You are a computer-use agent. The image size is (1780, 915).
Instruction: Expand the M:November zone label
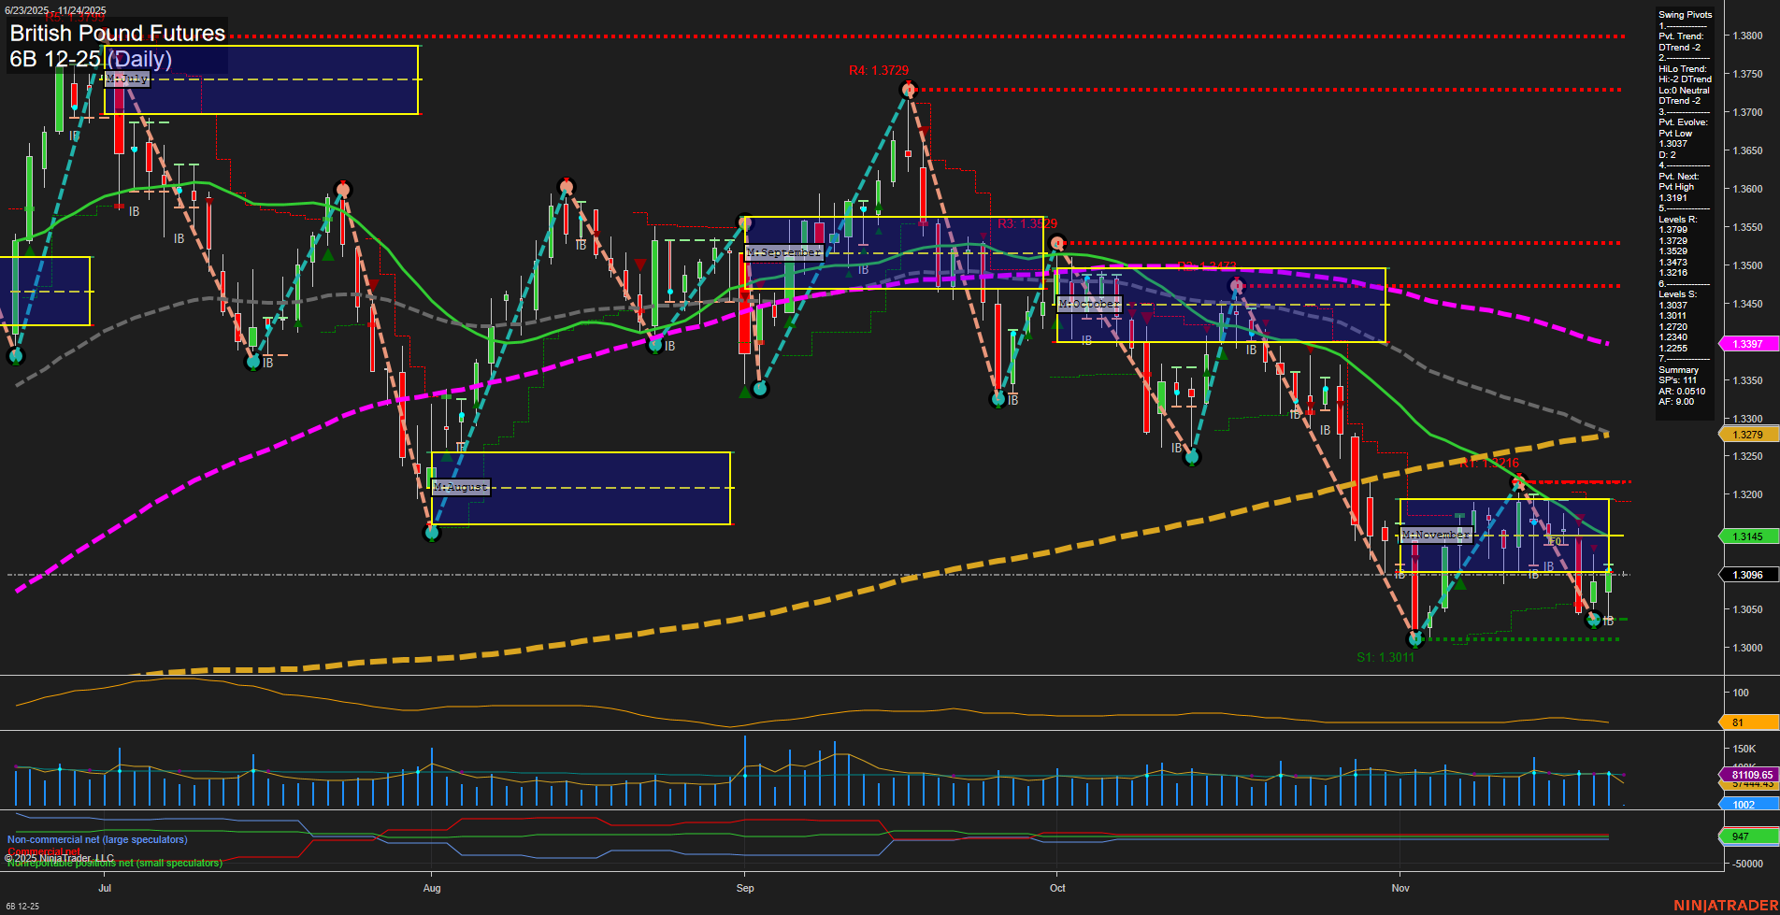[x=1435, y=535]
